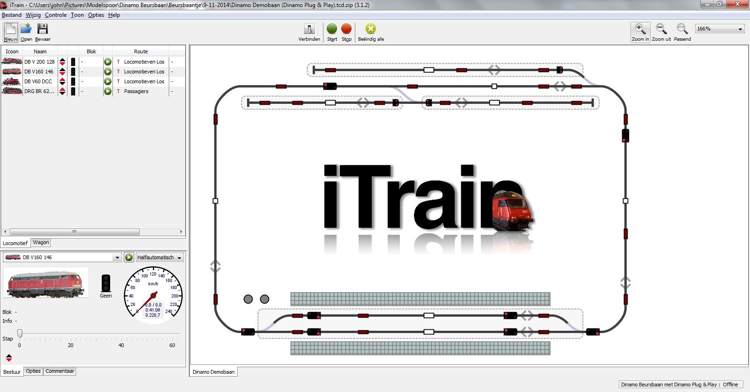Click right gray round button on layout
This screenshot has width=750, height=392.
coord(264,299)
